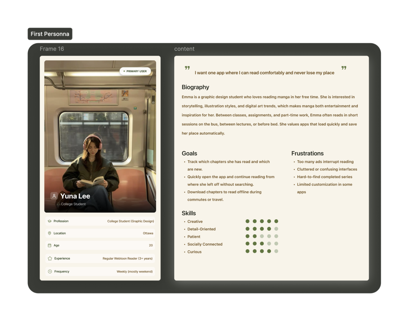The width and height of the screenshot is (398, 320).
Task: Click the Profession row label
Action: (x=61, y=221)
